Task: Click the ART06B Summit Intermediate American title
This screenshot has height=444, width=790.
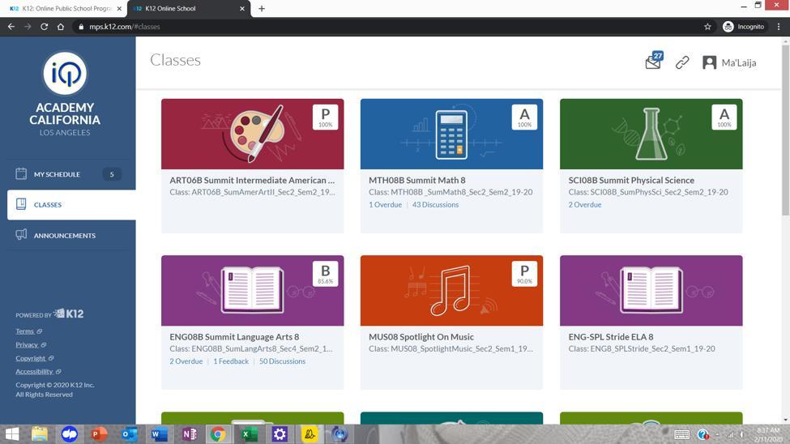Action: click(x=252, y=180)
